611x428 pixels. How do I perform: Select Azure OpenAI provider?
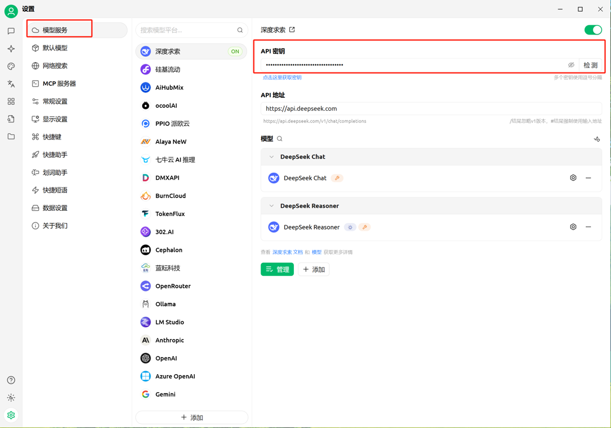coord(191,376)
